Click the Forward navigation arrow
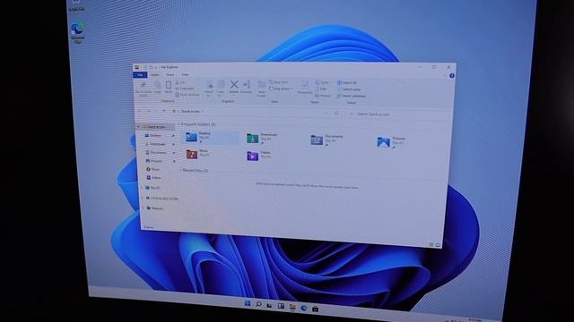This screenshot has width=574, height=322. pyautogui.click(x=149, y=111)
